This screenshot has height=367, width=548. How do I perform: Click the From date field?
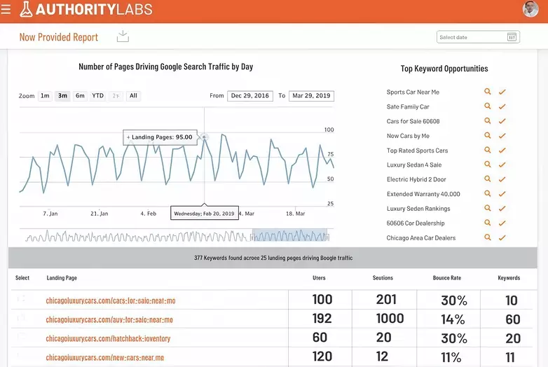pyautogui.click(x=250, y=96)
